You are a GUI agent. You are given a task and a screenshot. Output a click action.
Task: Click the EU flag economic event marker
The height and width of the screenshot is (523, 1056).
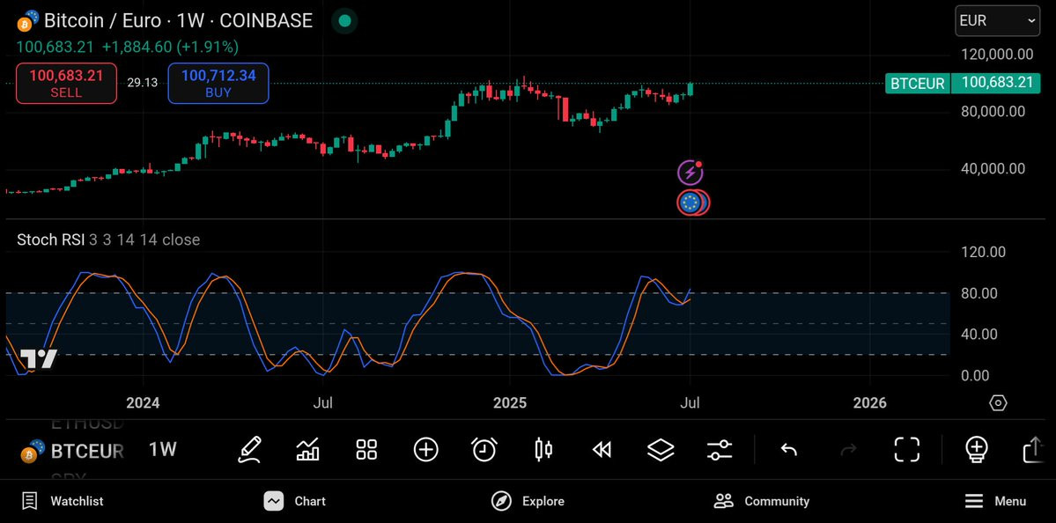coord(691,203)
